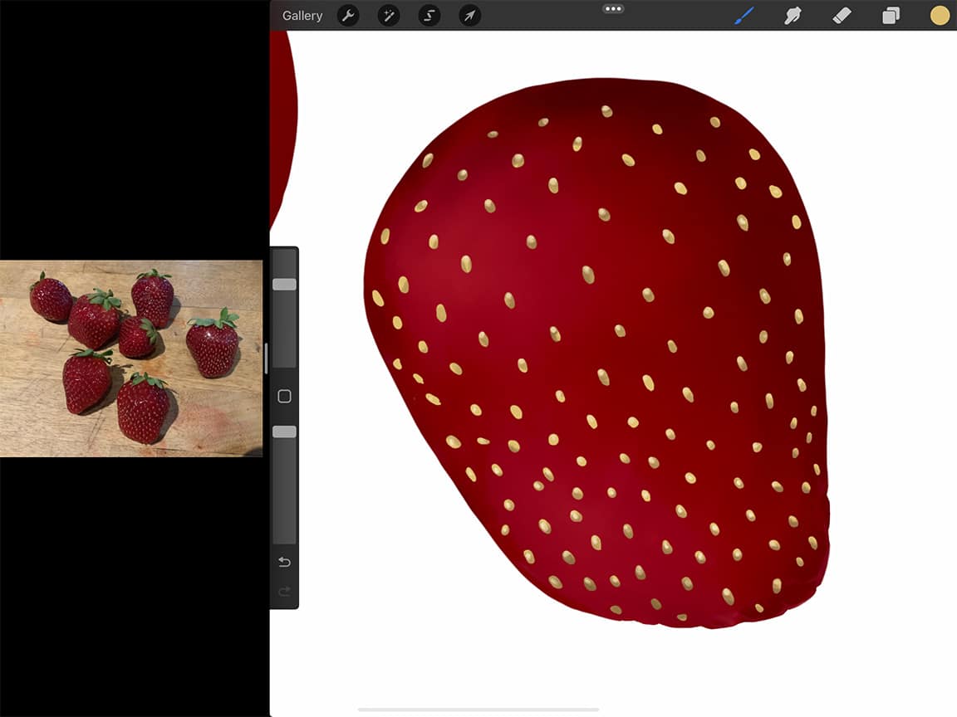
Task: Open the Layers panel
Action: [x=891, y=15]
